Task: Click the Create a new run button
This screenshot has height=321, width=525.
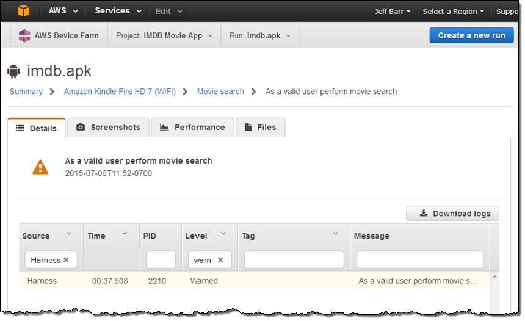Action: point(471,35)
